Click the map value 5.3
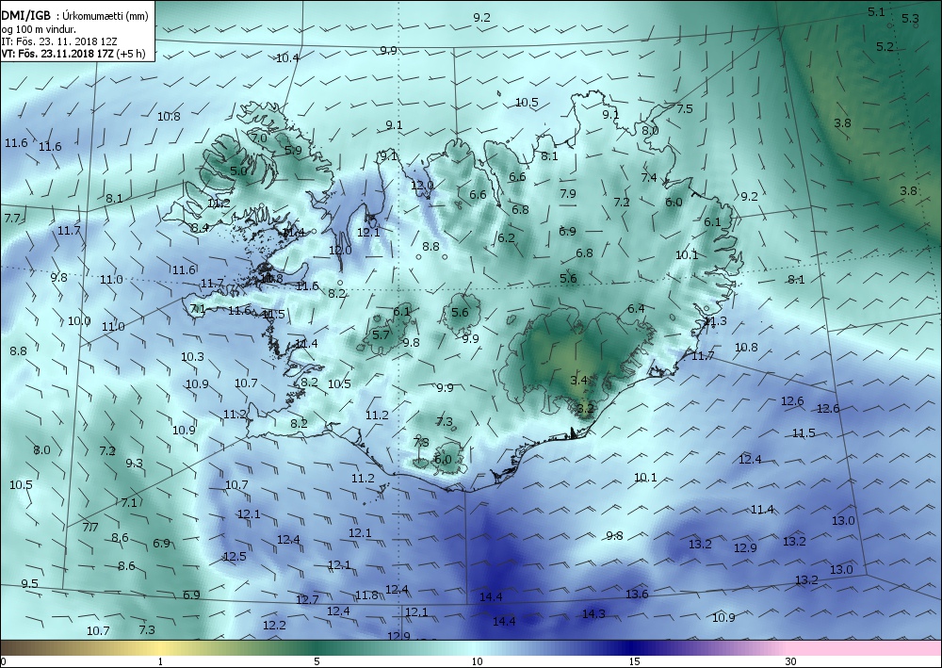 910,19
